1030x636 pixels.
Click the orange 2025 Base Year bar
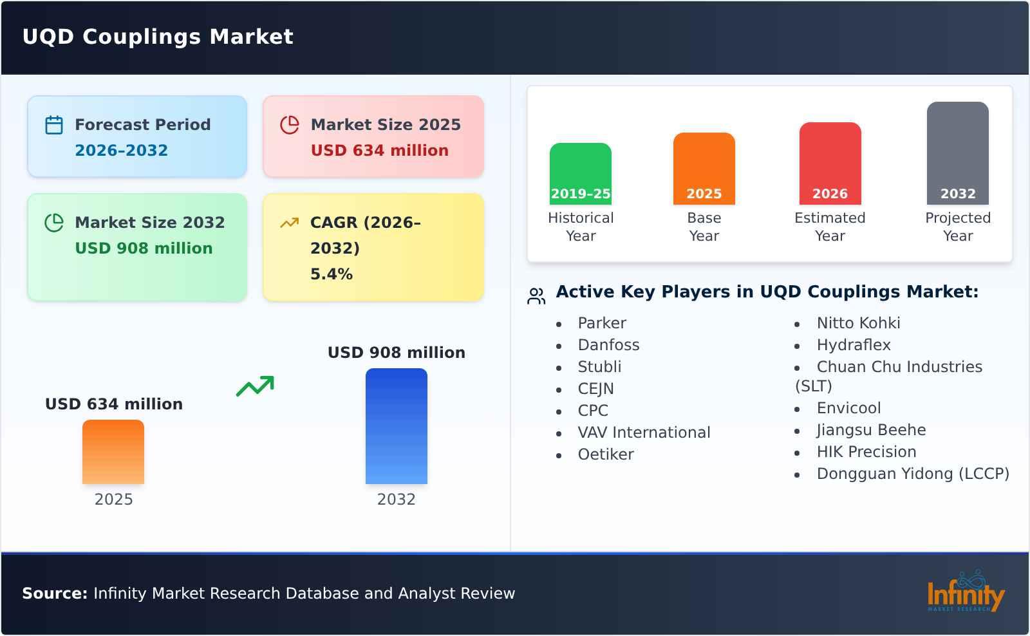tap(704, 169)
